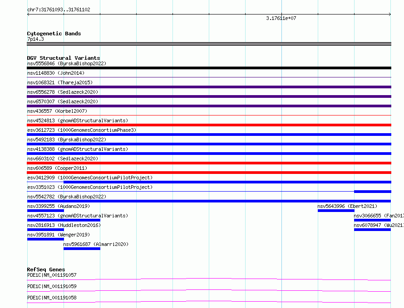Image resolution: width=404 pixels, height=308 pixels.
Task: Open nsv436557 (Korbel2007) variant label
Action: [x=57, y=111]
